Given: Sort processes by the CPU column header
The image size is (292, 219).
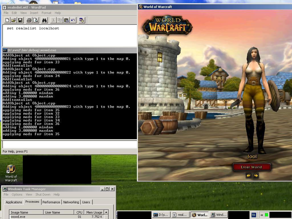Looking at the screenshot, I should pos(79,212).
